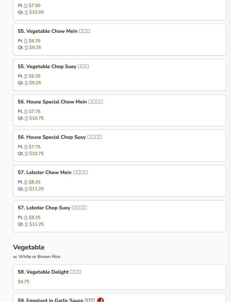Screen dimensions: 235x302
Task: Click the $7.50 pint price at top
Action: coord(35,5)
